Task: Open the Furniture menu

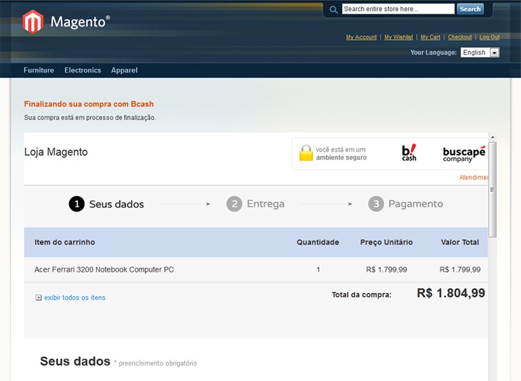Action: point(39,70)
